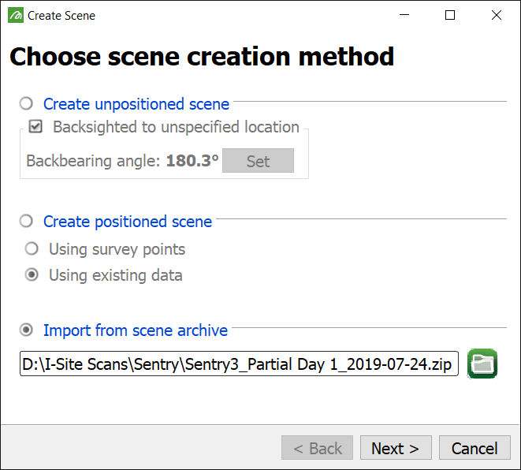The image size is (521, 470).
Task: Open the browse scene archive folder icon
Action: 482,364
